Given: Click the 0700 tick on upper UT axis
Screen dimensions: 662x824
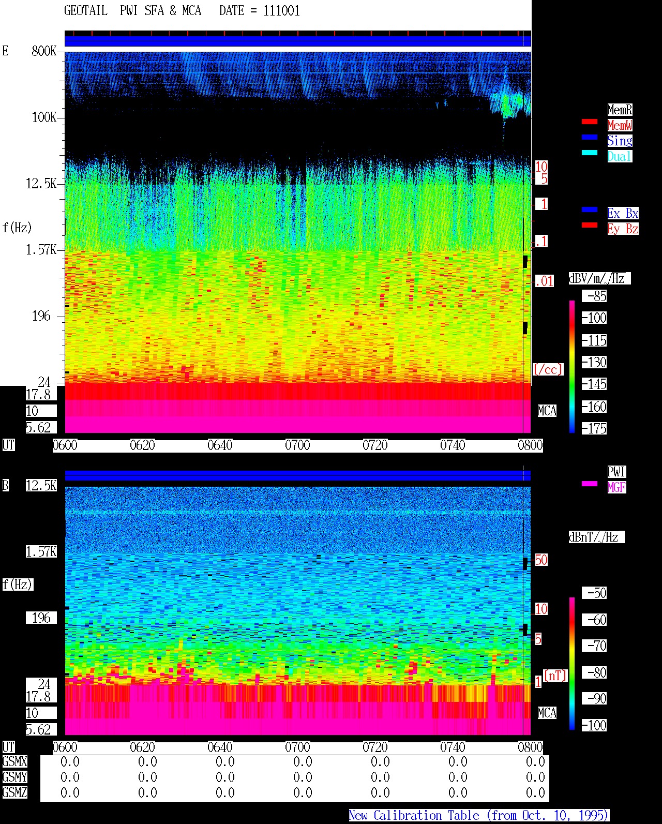Looking at the screenshot, I should [x=297, y=445].
